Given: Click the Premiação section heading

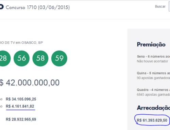Looking at the screenshot, I should coord(151,44).
